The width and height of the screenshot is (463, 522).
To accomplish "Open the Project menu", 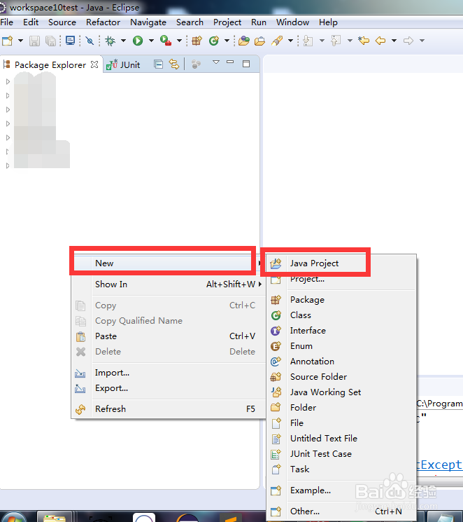I will pos(227,22).
